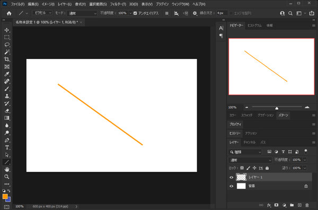Add layer style fx

269,205
